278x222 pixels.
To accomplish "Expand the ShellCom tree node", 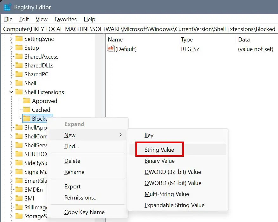I will point(11,136).
